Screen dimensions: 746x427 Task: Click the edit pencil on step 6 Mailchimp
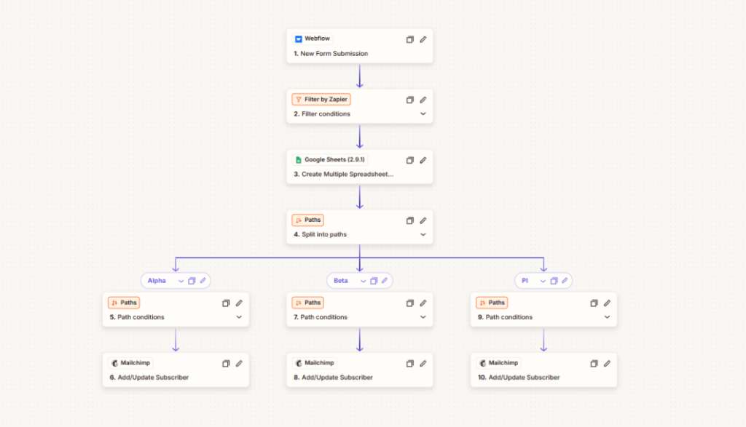(238, 363)
